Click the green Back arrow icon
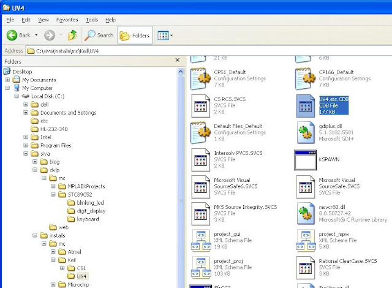392x288 pixels. point(12,36)
